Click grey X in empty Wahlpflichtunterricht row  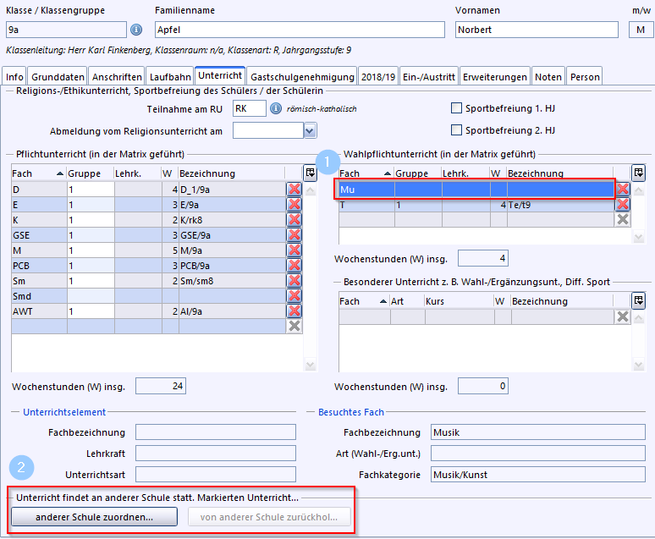click(x=623, y=220)
